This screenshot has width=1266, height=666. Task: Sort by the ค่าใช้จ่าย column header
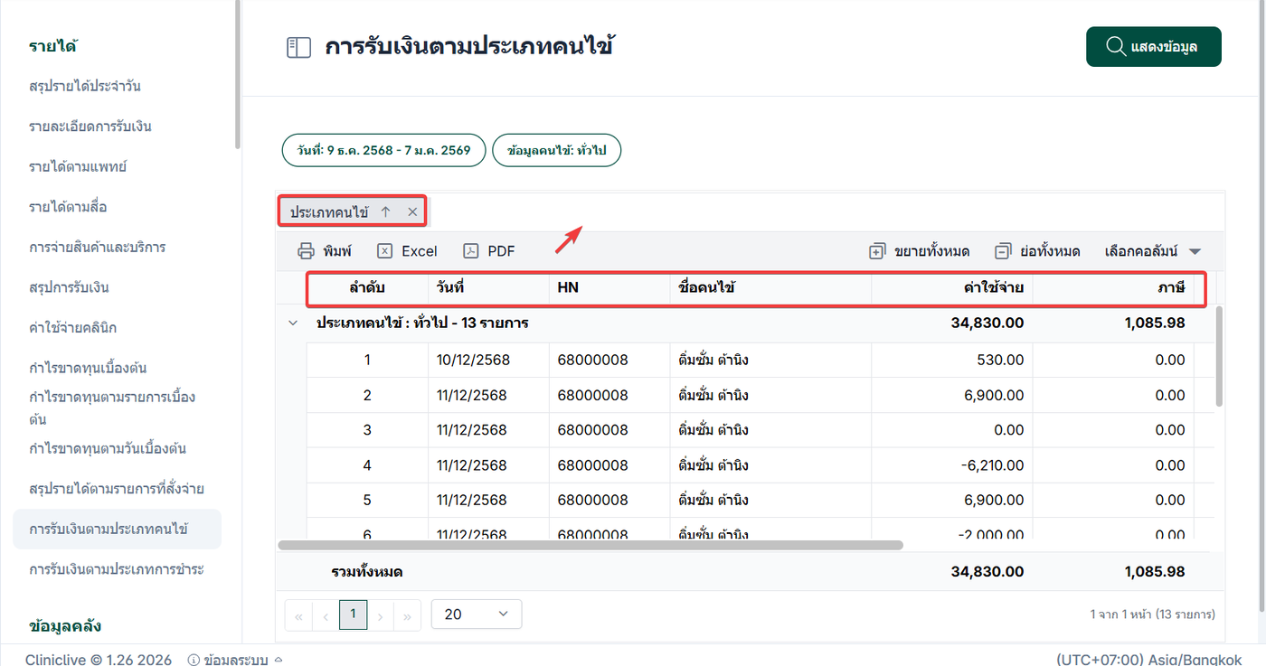tap(952, 288)
